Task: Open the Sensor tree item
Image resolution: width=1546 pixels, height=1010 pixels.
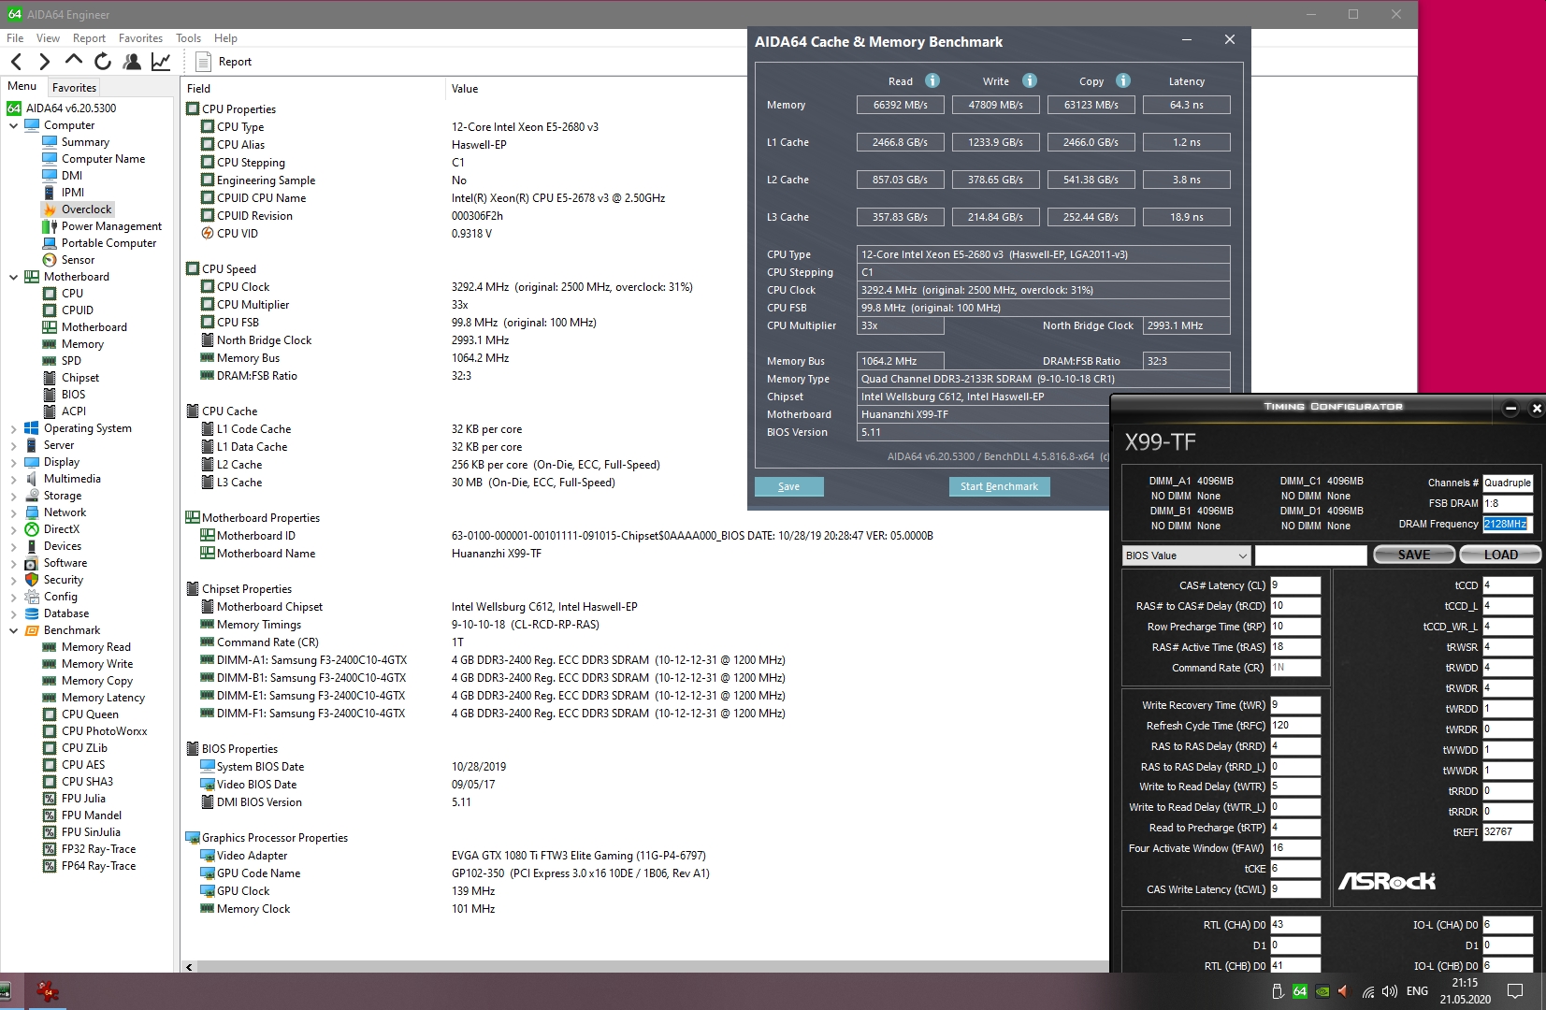Action: 78,260
